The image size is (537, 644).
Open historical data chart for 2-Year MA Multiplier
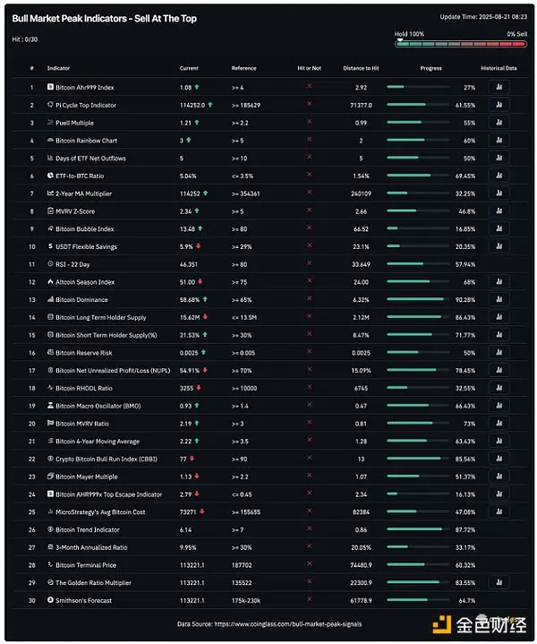click(x=499, y=193)
